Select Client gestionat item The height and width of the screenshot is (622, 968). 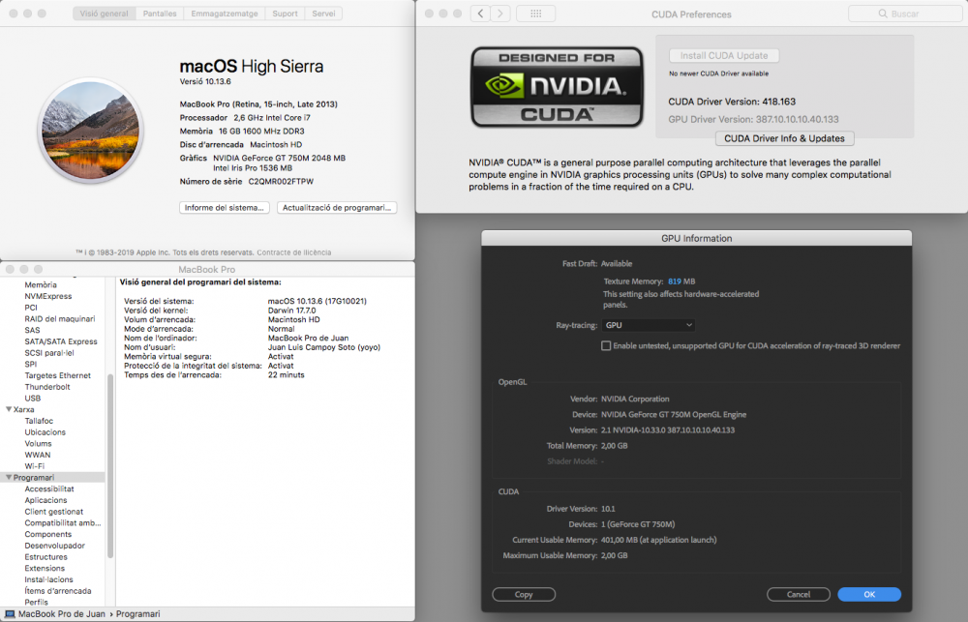(x=54, y=512)
